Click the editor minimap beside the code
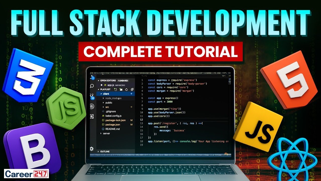The image size is (321, 181). click(x=229, y=81)
